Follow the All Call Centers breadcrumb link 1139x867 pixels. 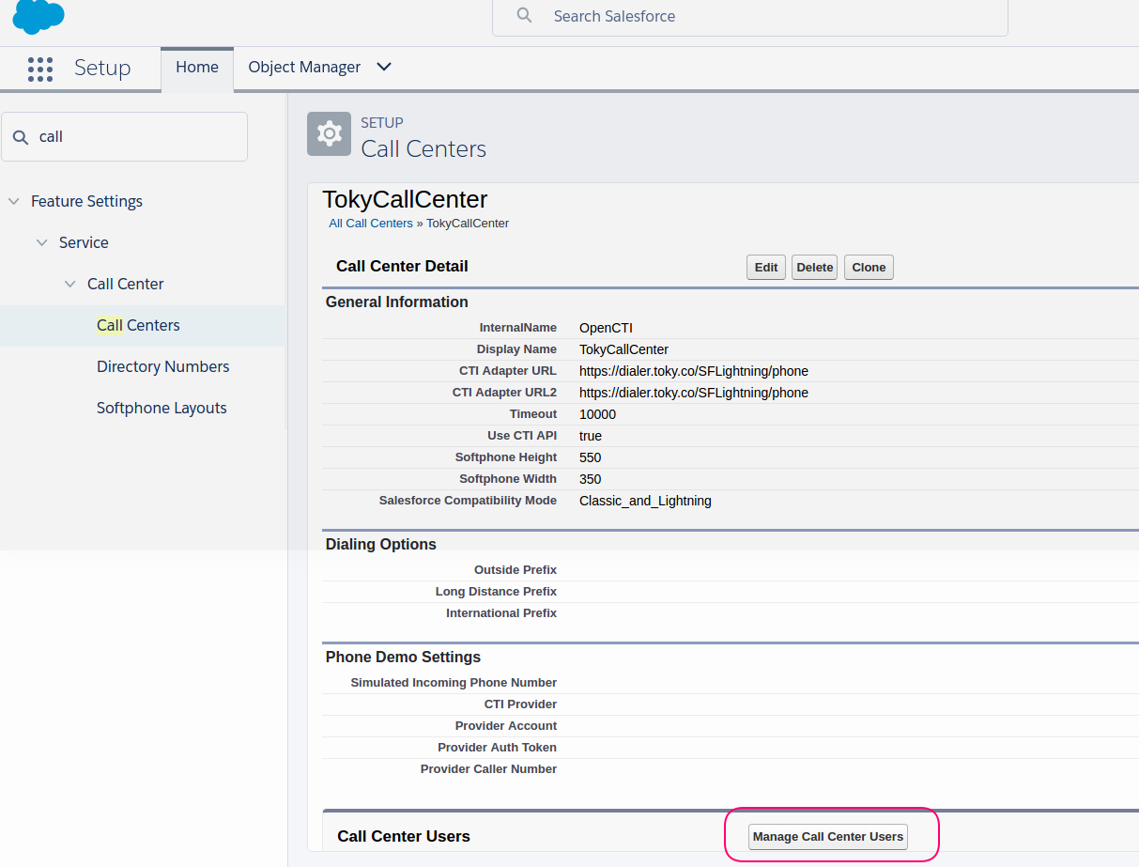pos(371,224)
